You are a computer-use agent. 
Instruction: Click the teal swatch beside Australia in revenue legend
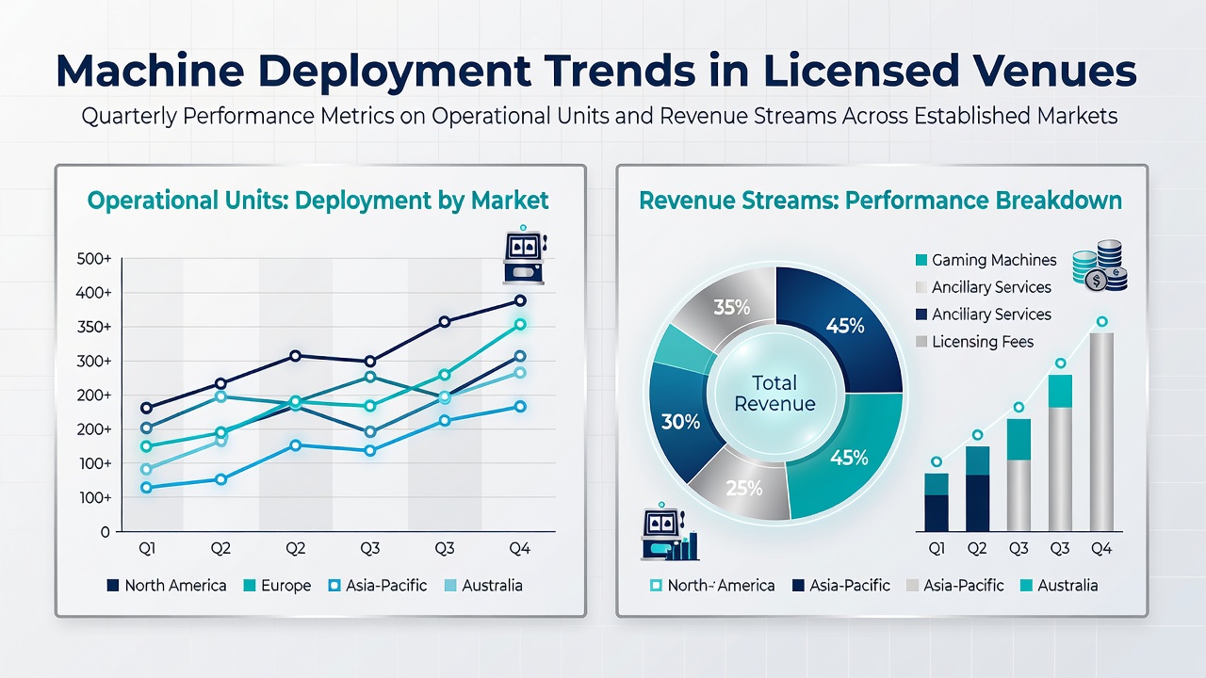[x=1025, y=586]
